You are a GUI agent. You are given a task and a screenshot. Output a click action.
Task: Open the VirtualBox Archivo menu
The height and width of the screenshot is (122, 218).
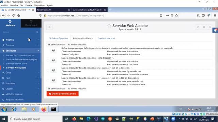click(x=4, y=5)
